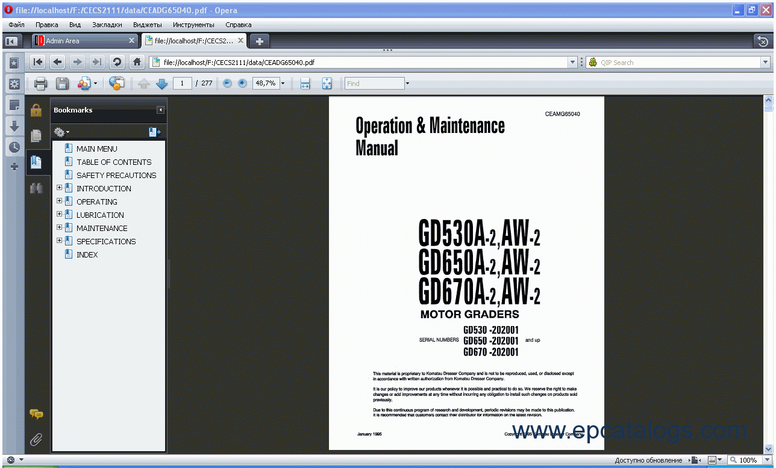Go to previous page with up arrow
This screenshot has width=776, height=468.
pos(143,84)
